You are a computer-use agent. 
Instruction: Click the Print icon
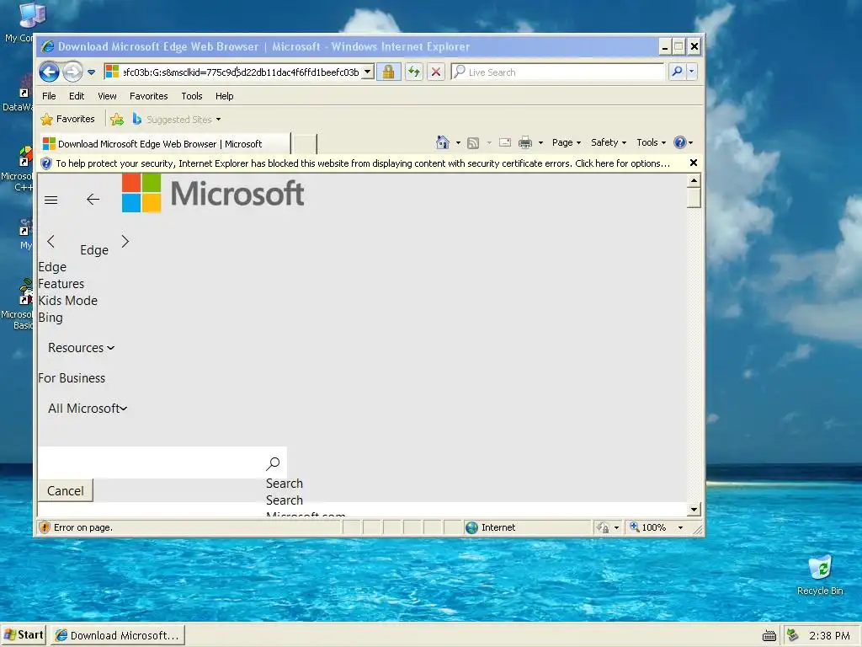coord(525,142)
